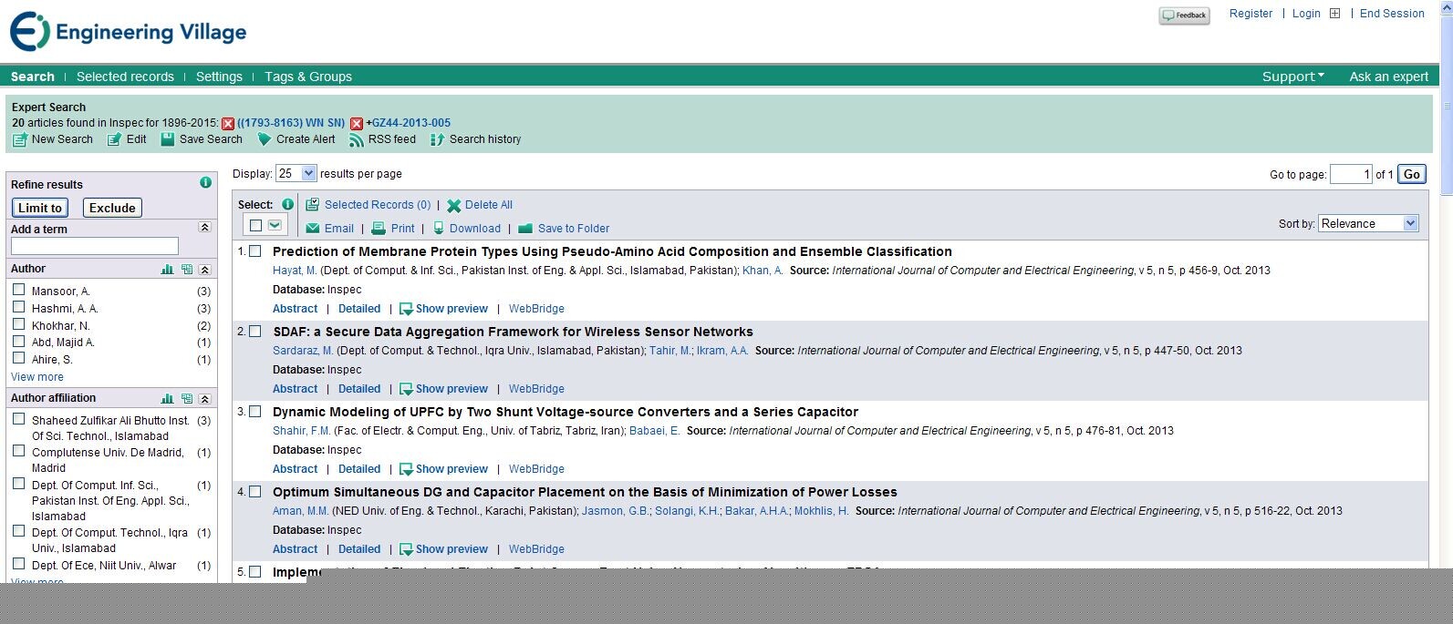Select the checkbox for result 1
This screenshot has height=624, width=1453.
255,251
